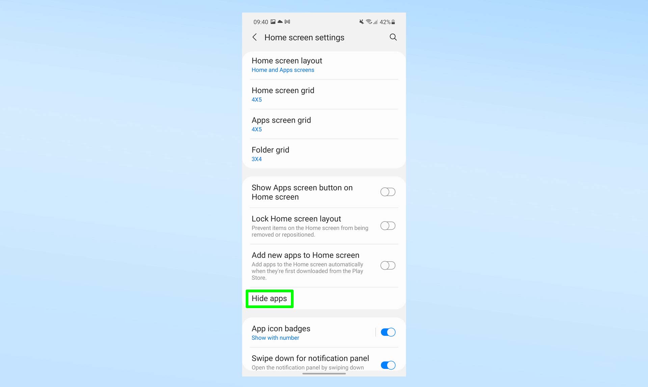The image size is (648, 387).
Task: Toggle Show Apps screen button on Home screen
Action: pyautogui.click(x=387, y=192)
